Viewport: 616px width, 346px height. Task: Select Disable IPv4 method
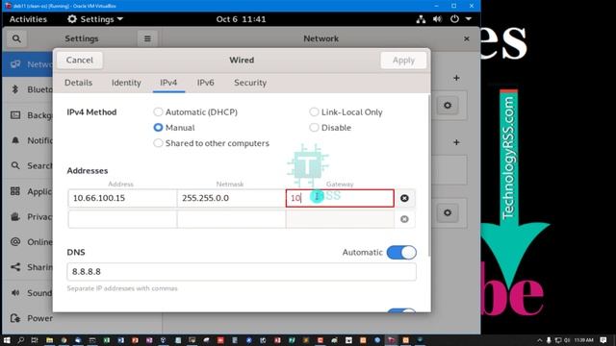[x=330, y=128]
